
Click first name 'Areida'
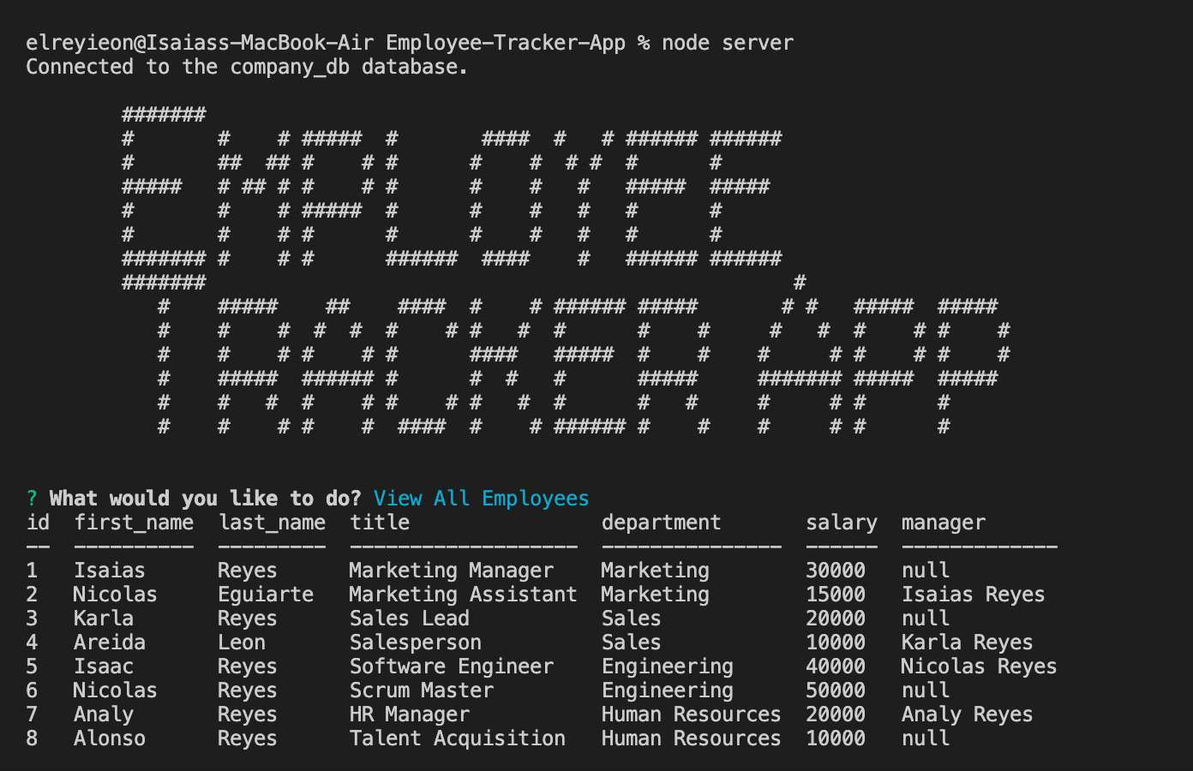point(110,642)
